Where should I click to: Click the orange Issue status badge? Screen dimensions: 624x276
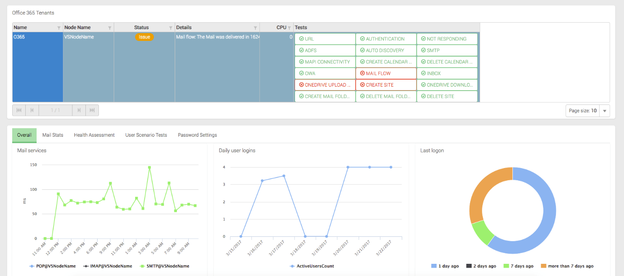144,37
